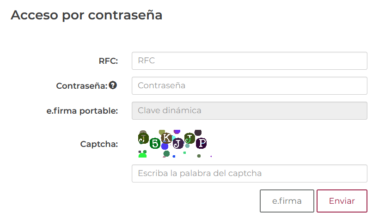Click the green circle with number 5
Screen dimensions: 385x219
155,144
